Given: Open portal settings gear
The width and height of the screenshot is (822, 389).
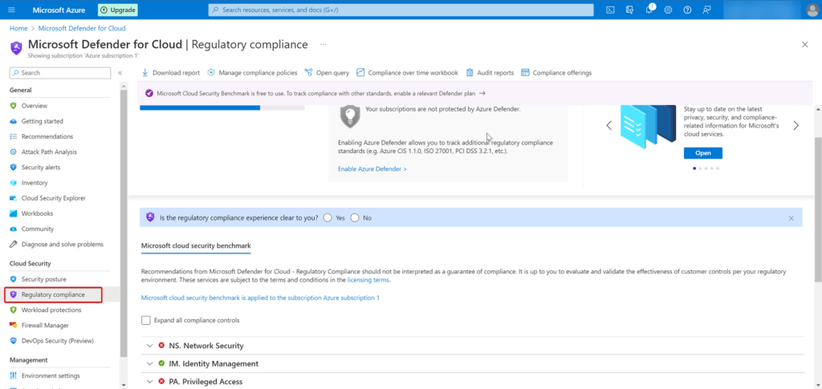Looking at the screenshot, I should 668,10.
